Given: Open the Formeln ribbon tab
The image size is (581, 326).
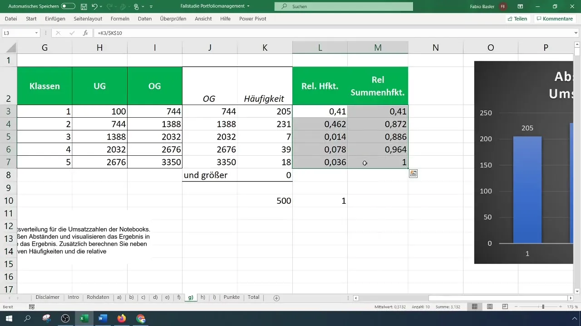Looking at the screenshot, I should point(120,19).
